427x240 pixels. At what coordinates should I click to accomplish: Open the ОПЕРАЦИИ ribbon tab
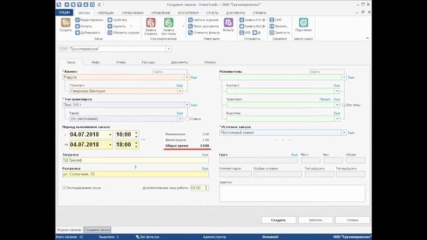[105, 13]
